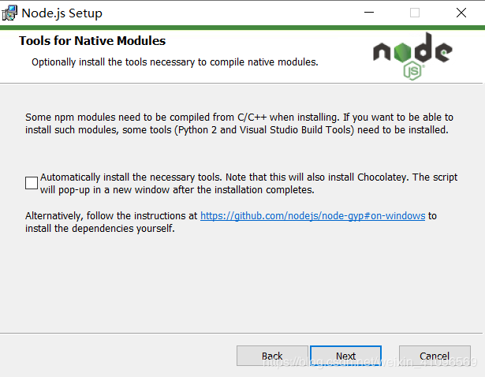Screen dimensions: 485x377
Task: Enable automatic installation of necessary tools
Action: [32, 183]
